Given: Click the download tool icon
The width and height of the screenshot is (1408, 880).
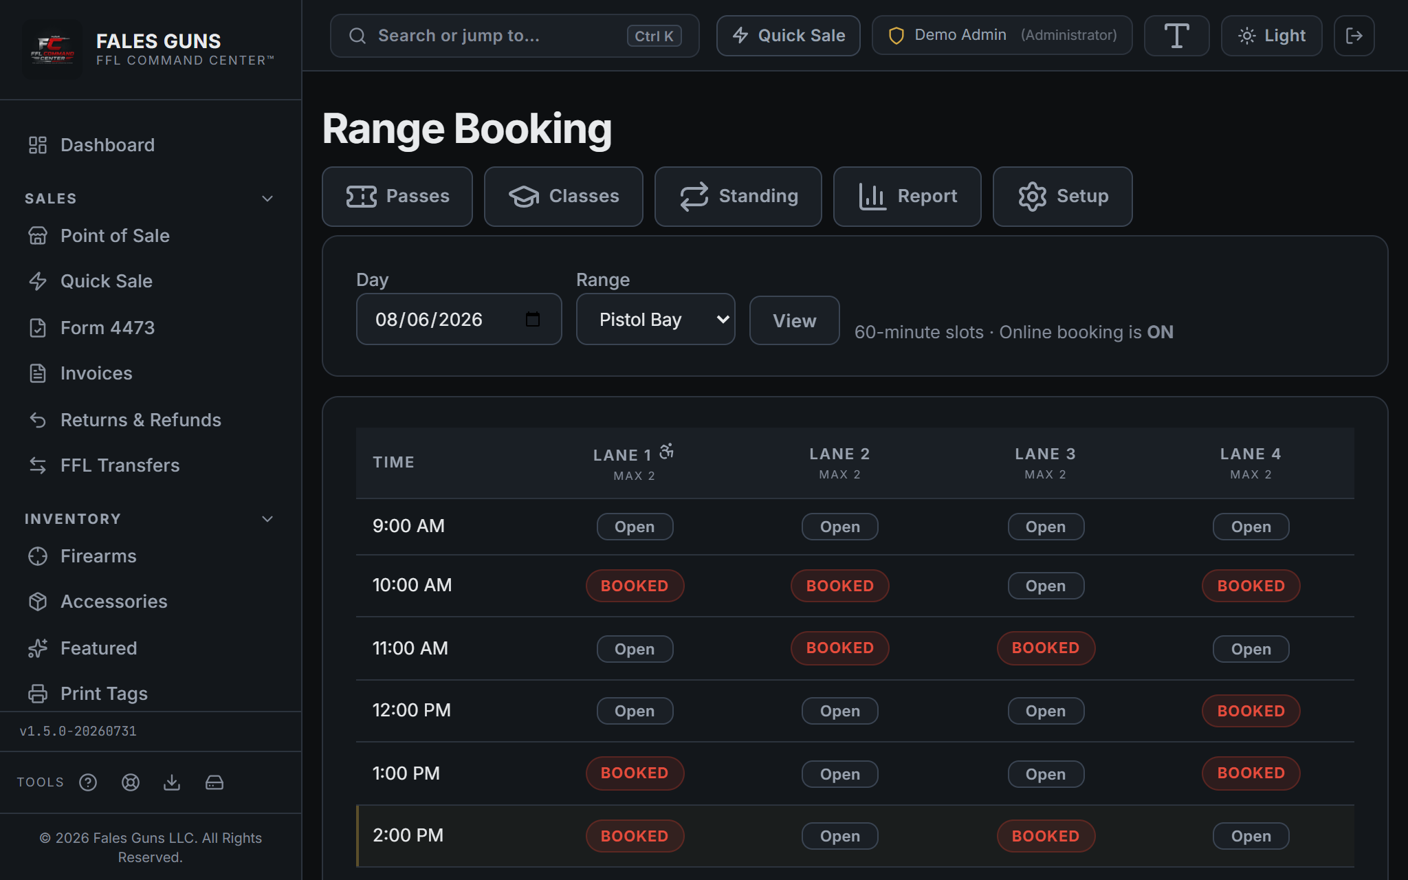Looking at the screenshot, I should point(172,782).
